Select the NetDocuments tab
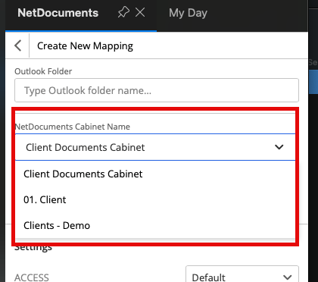Viewport: 318px width, 282px height. pyautogui.click(x=58, y=13)
